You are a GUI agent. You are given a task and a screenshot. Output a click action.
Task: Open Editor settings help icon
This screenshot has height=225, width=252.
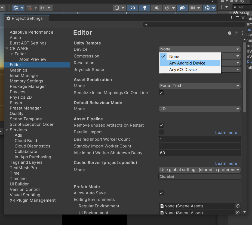coord(229,33)
